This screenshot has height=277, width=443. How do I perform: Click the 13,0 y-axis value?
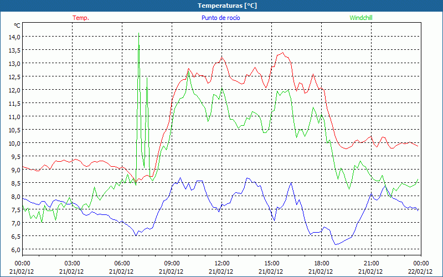(x=14, y=63)
